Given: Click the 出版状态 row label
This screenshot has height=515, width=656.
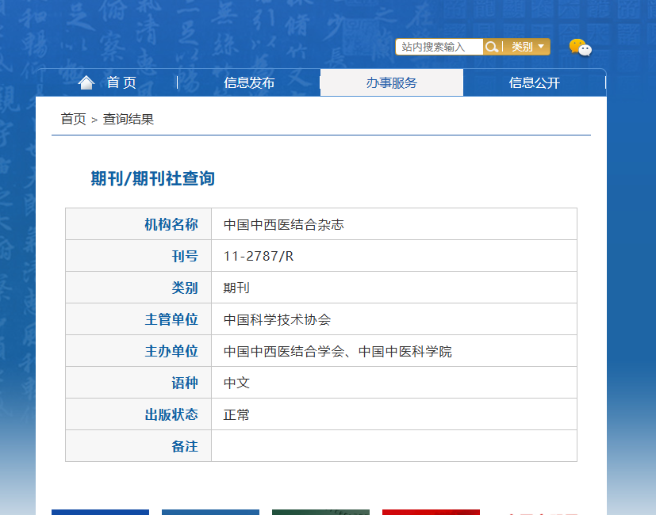Looking at the screenshot, I should point(171,415).
